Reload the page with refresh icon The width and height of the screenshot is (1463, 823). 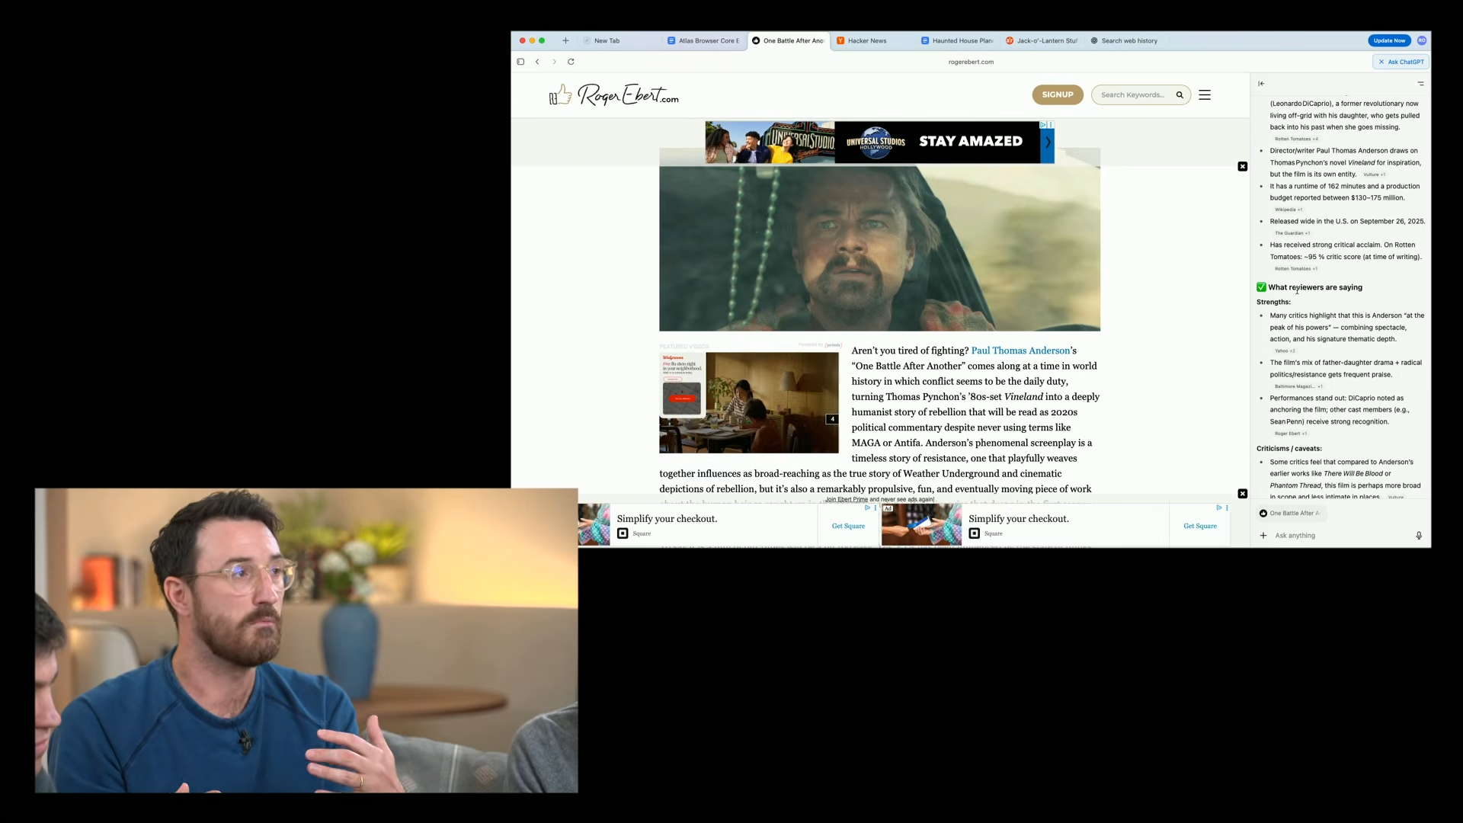(571, 62)
